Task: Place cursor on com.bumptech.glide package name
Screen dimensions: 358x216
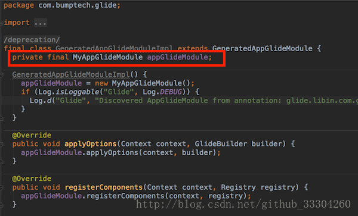Action: click(78, 5)
